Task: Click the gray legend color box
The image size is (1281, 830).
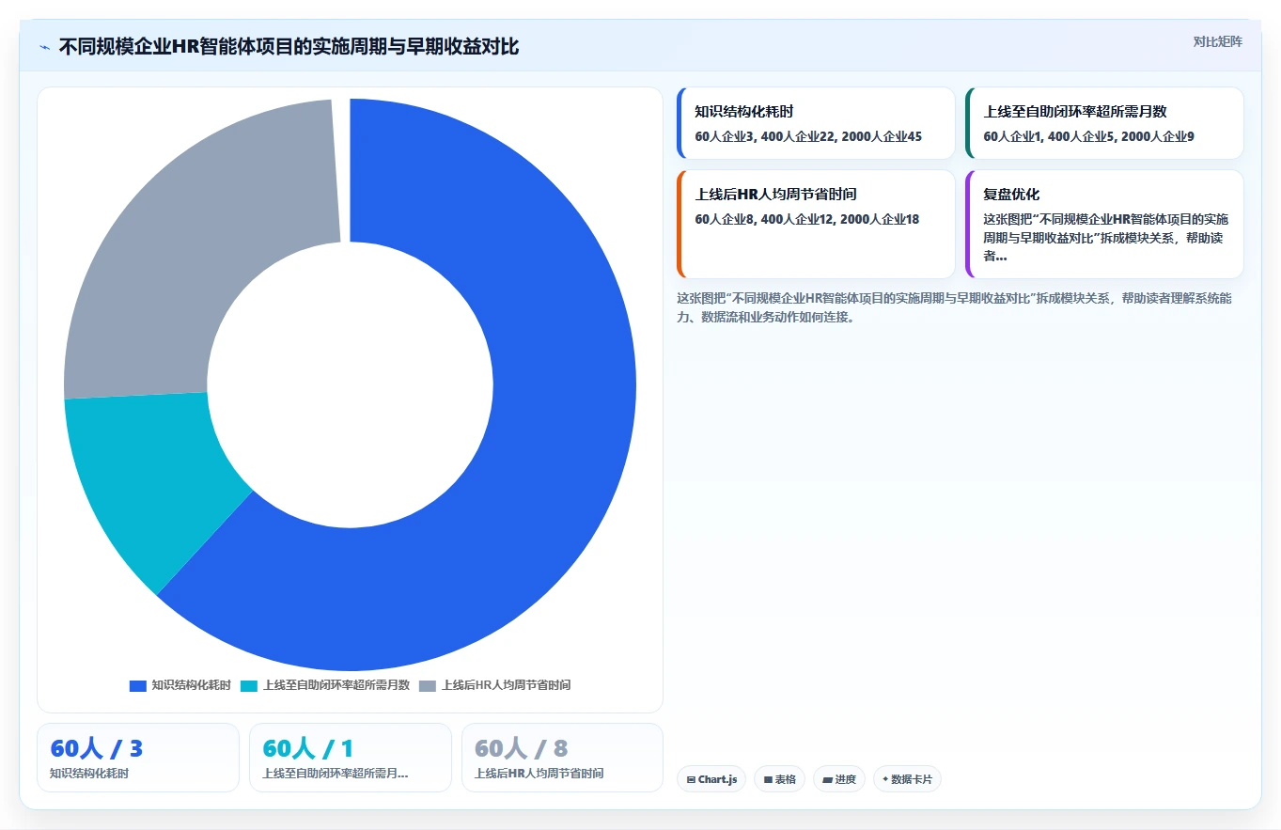Action: click(x=428, y=685)
